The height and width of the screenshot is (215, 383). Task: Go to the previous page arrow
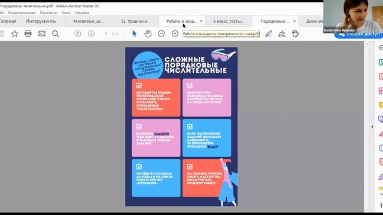click(x=78, y=33)
